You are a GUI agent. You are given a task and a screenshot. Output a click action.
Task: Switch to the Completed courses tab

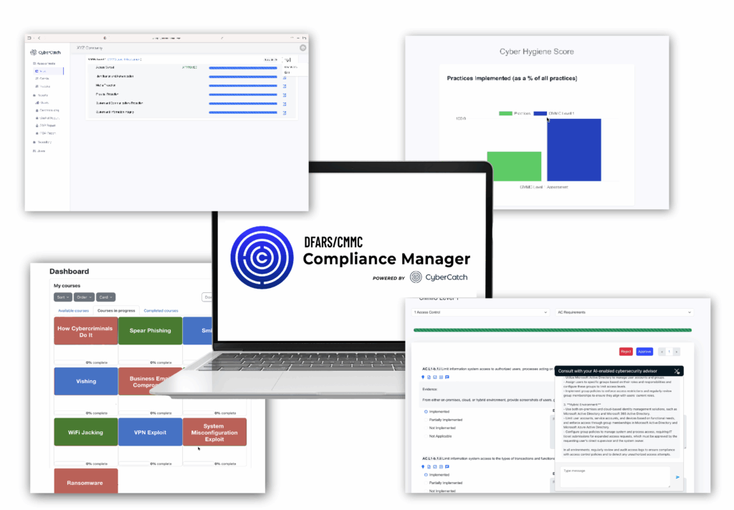pos(161,311)
